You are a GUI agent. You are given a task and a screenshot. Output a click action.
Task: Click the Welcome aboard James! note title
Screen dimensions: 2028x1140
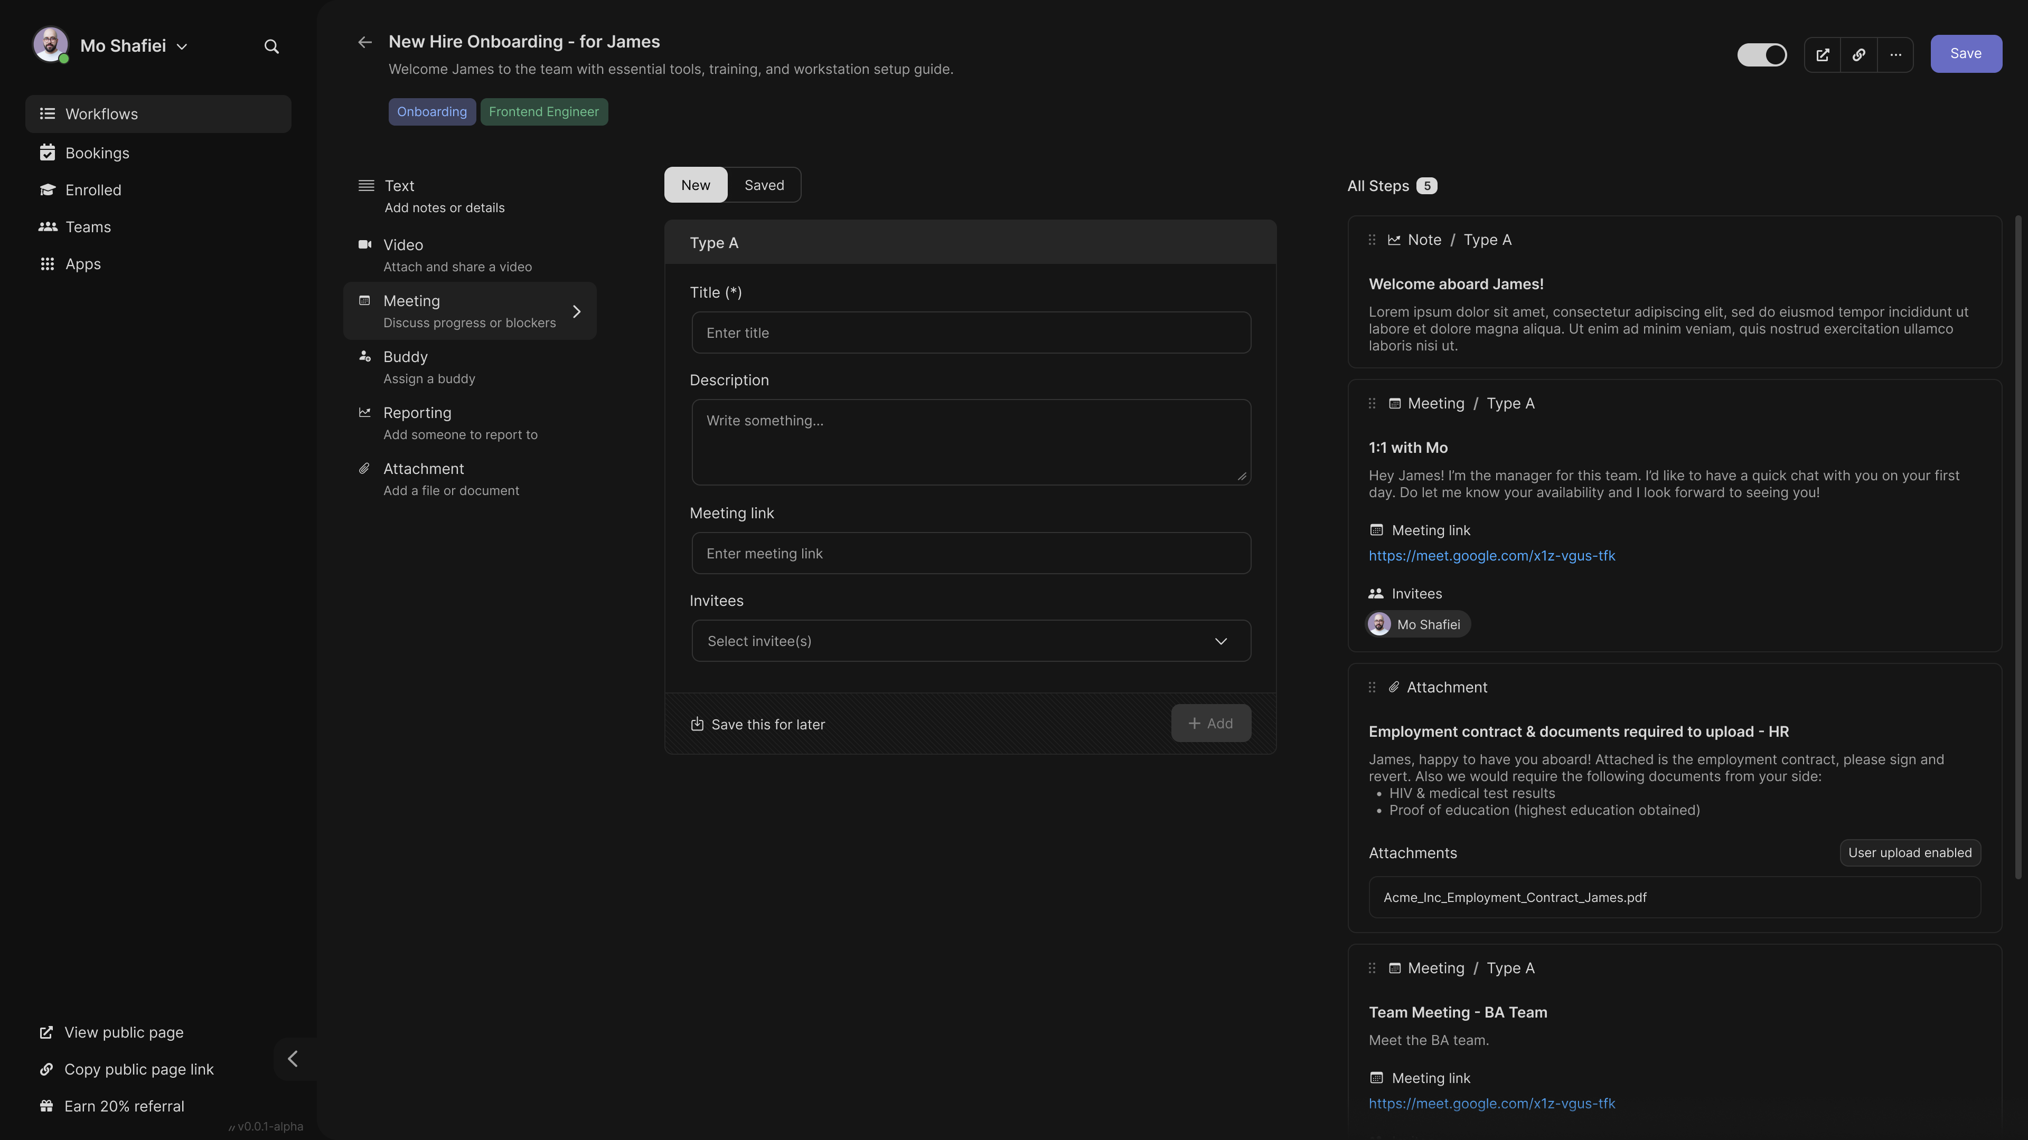pos(1456,284)
